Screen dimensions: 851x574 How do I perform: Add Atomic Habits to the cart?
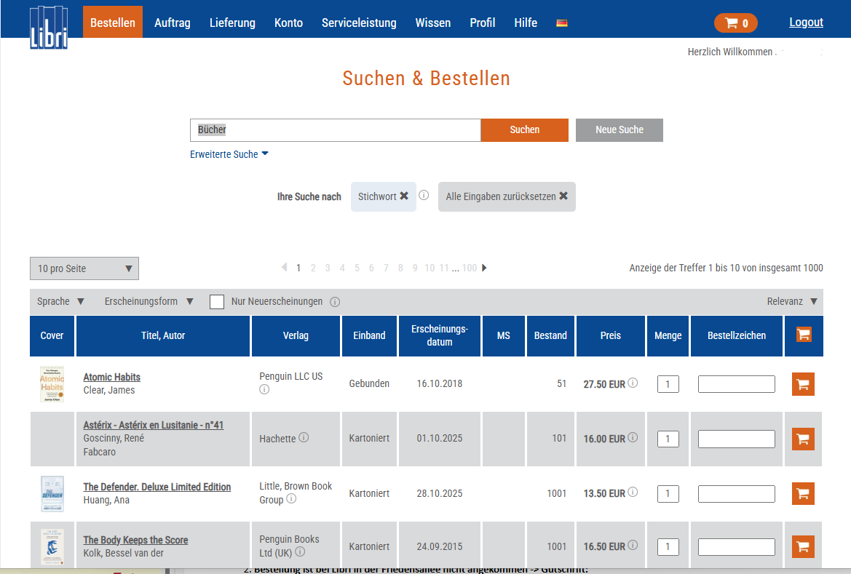tap(803, 384)
